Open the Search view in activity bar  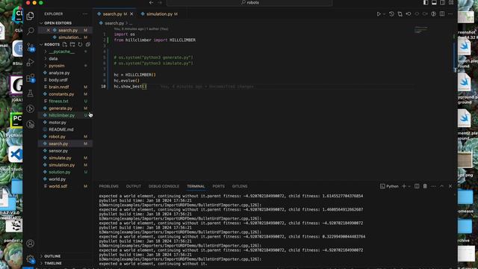click(x=30, y=31)
